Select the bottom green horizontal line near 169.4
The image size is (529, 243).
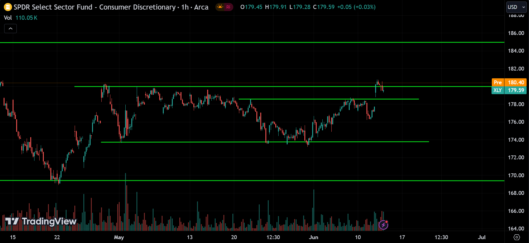click(252, 181)
